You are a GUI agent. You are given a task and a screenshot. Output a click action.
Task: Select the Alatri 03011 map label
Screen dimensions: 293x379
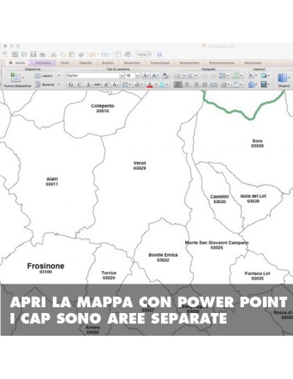[52, 182]
